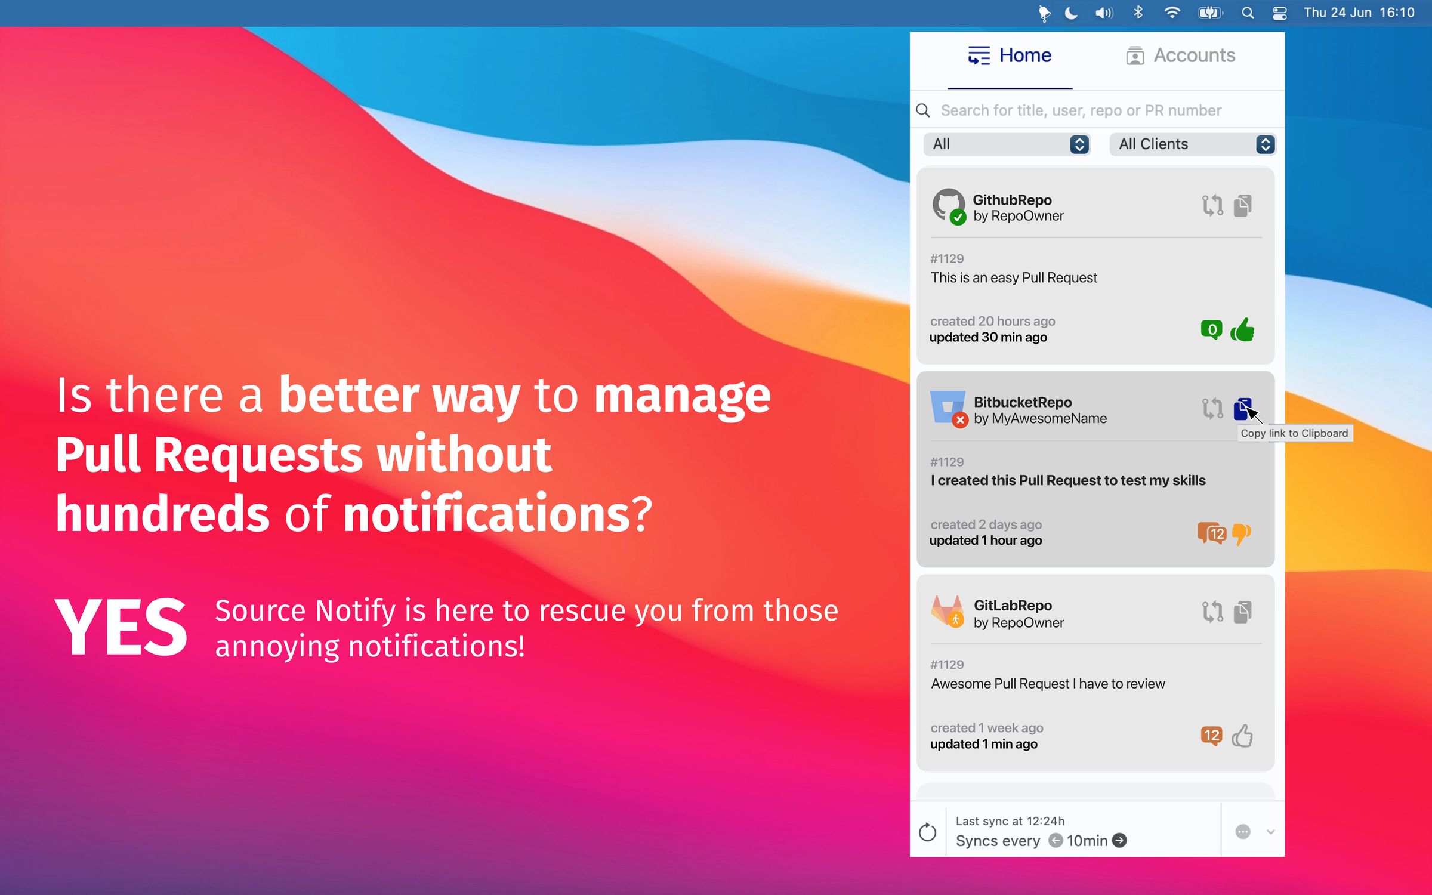1432x895 pixels.
Task: Toggle the thumbs up reaction on GithubRepo PR
Action: [x=1243, y=329]
